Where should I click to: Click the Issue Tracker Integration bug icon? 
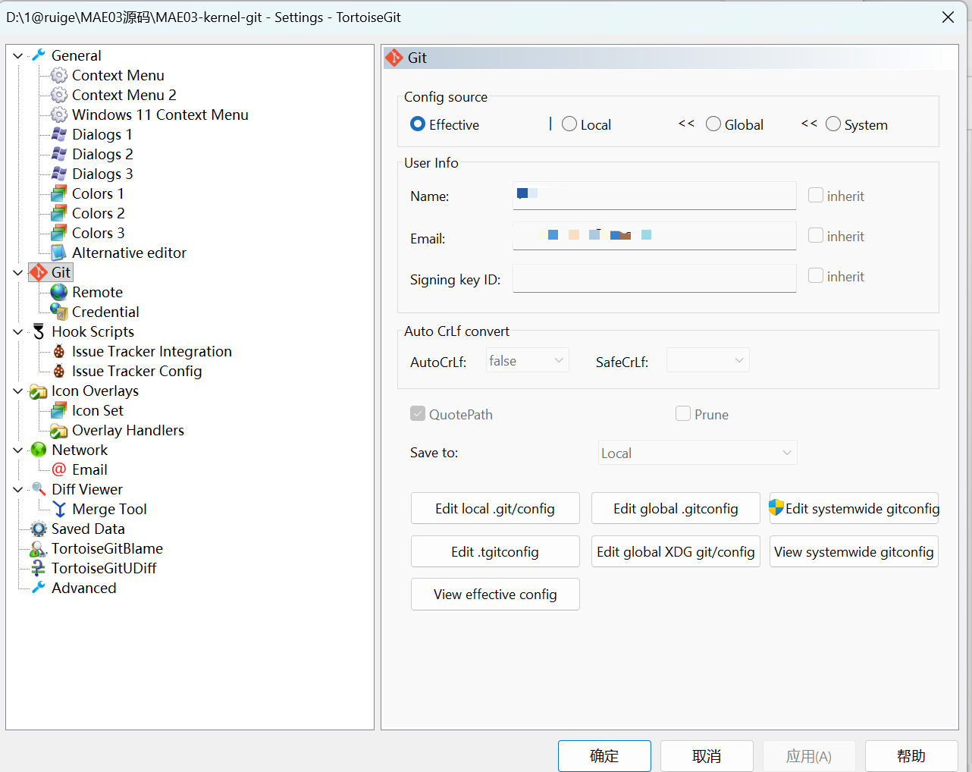(59, 351)
